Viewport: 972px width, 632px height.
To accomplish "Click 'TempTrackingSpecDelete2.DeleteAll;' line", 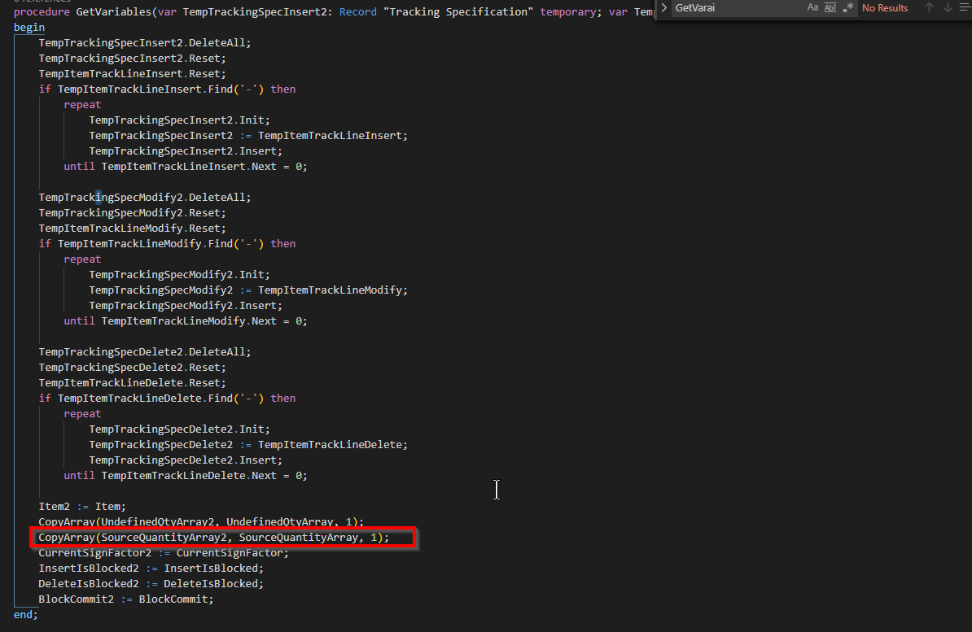I will pyautogui.click(x=144, y=352).
